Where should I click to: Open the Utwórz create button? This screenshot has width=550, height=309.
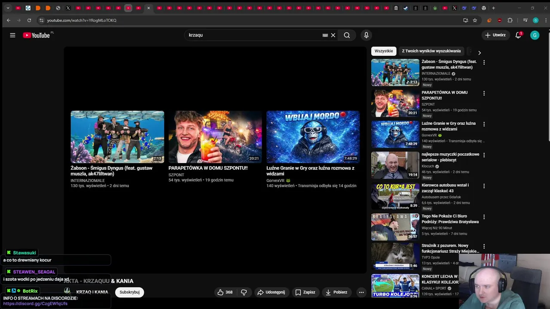click(x=495, y=35)
